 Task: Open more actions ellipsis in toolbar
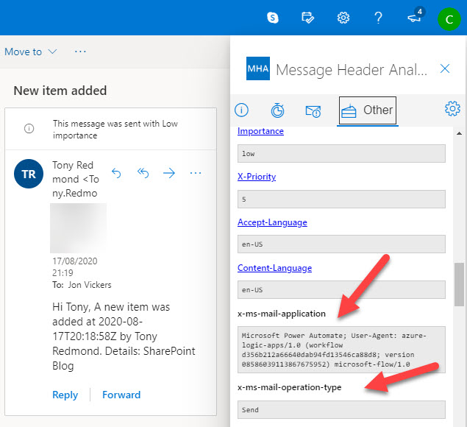click(80, 52)
